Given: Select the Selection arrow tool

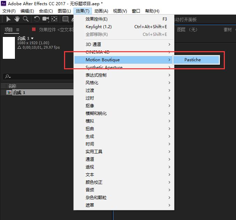Looking at the screenshot, I should click(8, 19).
